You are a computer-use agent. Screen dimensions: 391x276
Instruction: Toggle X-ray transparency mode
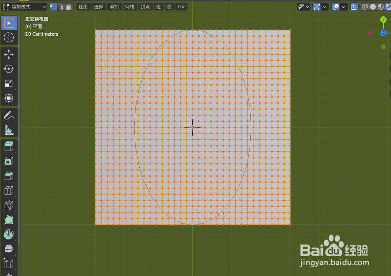point(354,7)
